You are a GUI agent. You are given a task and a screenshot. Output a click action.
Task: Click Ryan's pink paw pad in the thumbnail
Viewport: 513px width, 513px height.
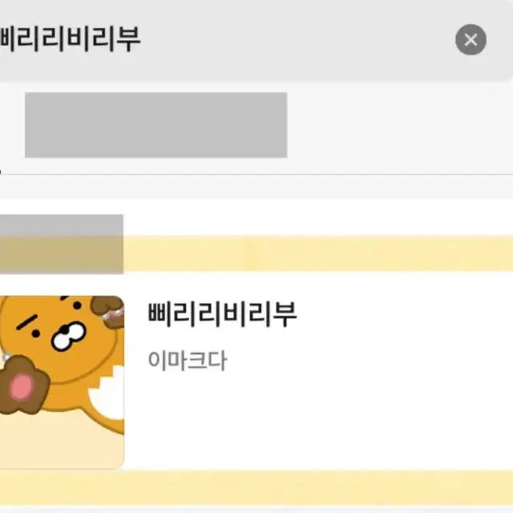tap(22, 388)
